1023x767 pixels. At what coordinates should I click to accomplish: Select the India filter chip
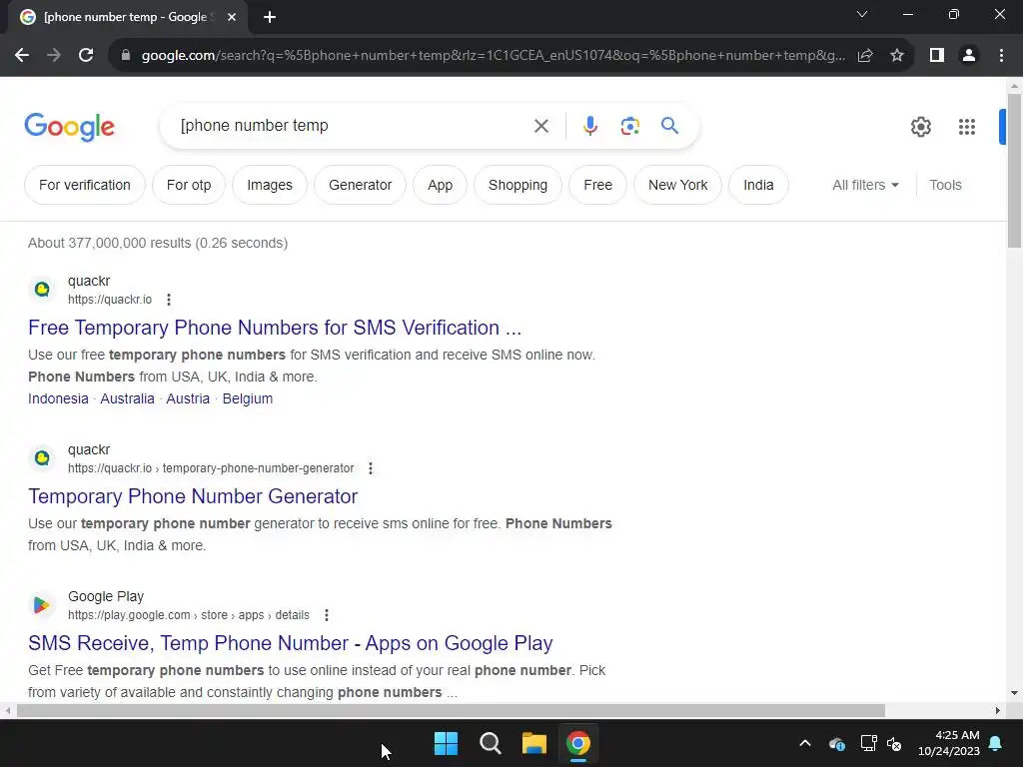tap(758, 185)
